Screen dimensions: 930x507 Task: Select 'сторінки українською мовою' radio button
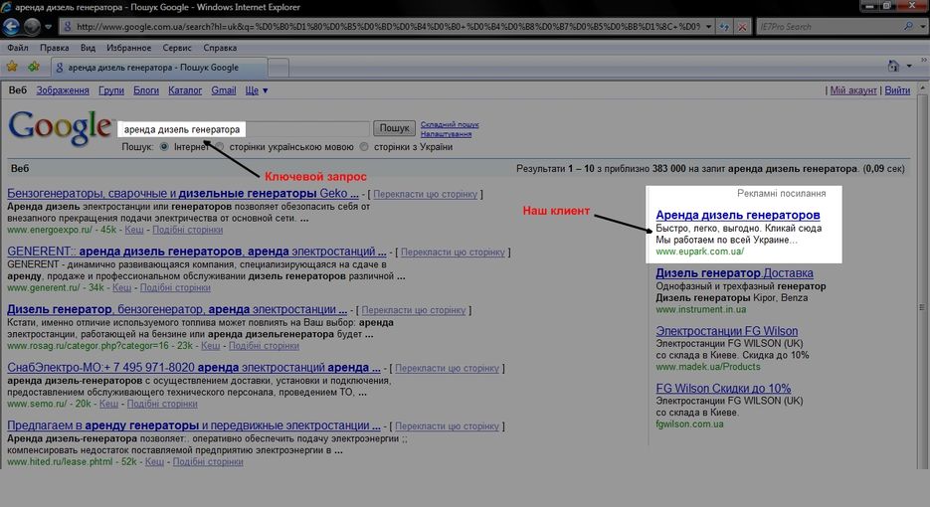tap(220, 146)
